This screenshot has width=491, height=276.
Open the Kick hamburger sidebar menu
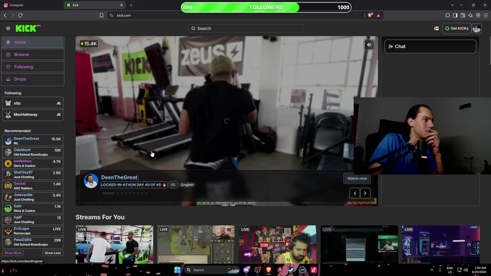pyautogui.click(x=8, y=28)
